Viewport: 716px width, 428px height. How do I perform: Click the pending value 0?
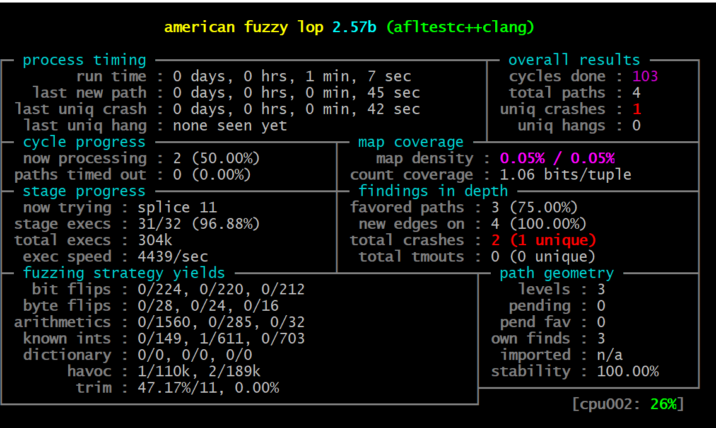(x=601, y=306)
